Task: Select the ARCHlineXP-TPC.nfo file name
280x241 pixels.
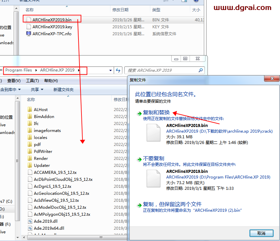Action: [x=52, y=34]
